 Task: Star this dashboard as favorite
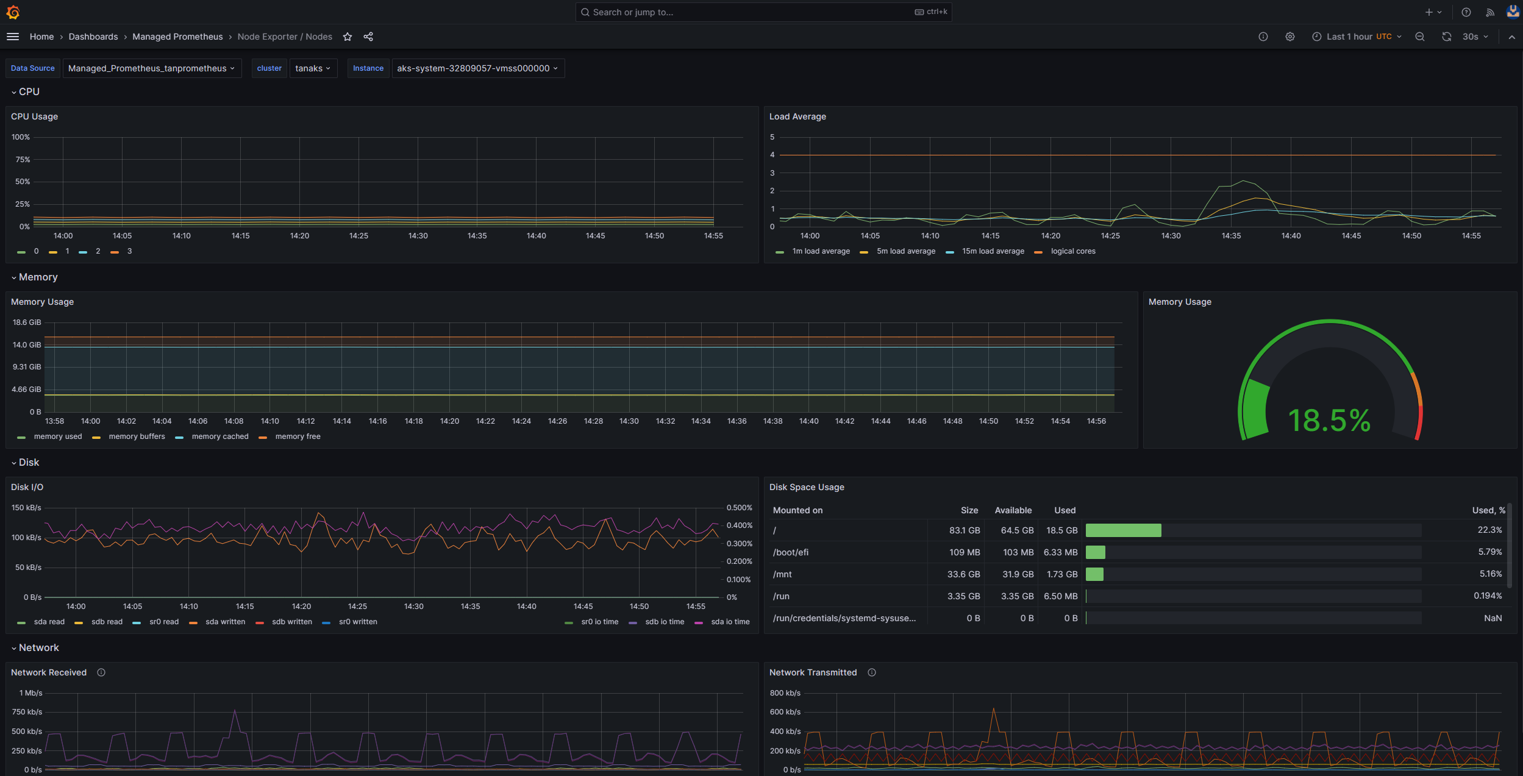348,37
